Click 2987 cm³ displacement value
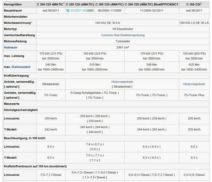212x182 pixels. coord(123,47)
